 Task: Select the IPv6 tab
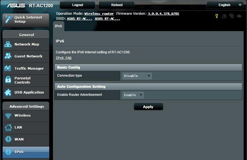point(59,26)
